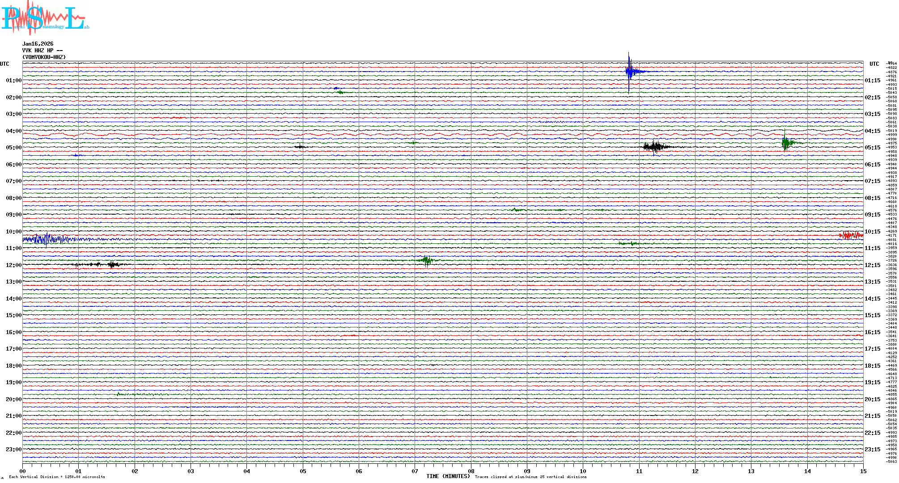Click the PSL seismology lab logo

coord(45,18)
